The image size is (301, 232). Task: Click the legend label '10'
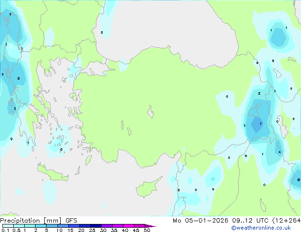(x=59, y=230)
